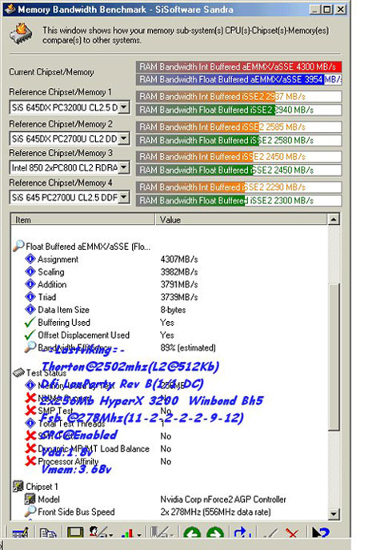The image size is (380, 550).
Task: Click the info icon beside Addition
Action: pyautogui.click(x=30, y=284)
